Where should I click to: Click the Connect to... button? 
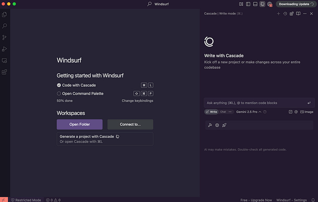coord(130,124)
